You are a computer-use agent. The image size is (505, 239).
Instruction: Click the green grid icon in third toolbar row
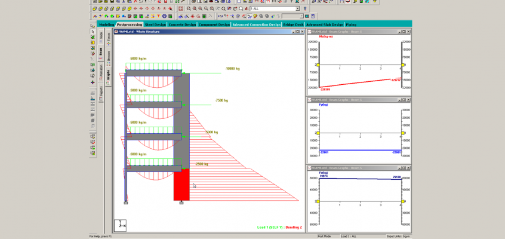(203, 16)
